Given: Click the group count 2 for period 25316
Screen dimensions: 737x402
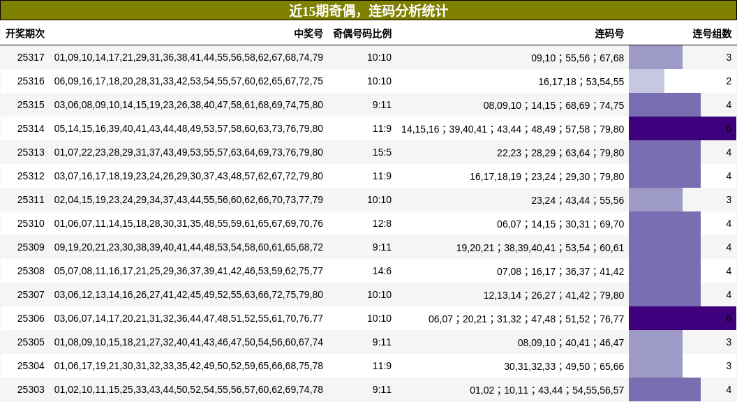Looking at the screenshot, I should coord(729,81).
